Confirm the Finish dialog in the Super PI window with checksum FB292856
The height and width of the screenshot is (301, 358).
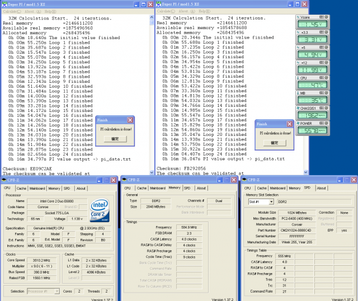point(275,143)
